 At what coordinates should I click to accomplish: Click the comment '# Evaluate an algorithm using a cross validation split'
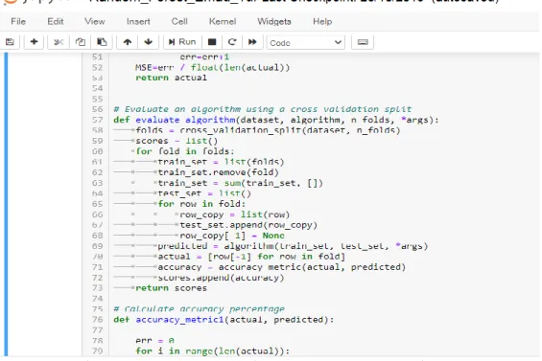pyautogui.click(x=263, y=109)
